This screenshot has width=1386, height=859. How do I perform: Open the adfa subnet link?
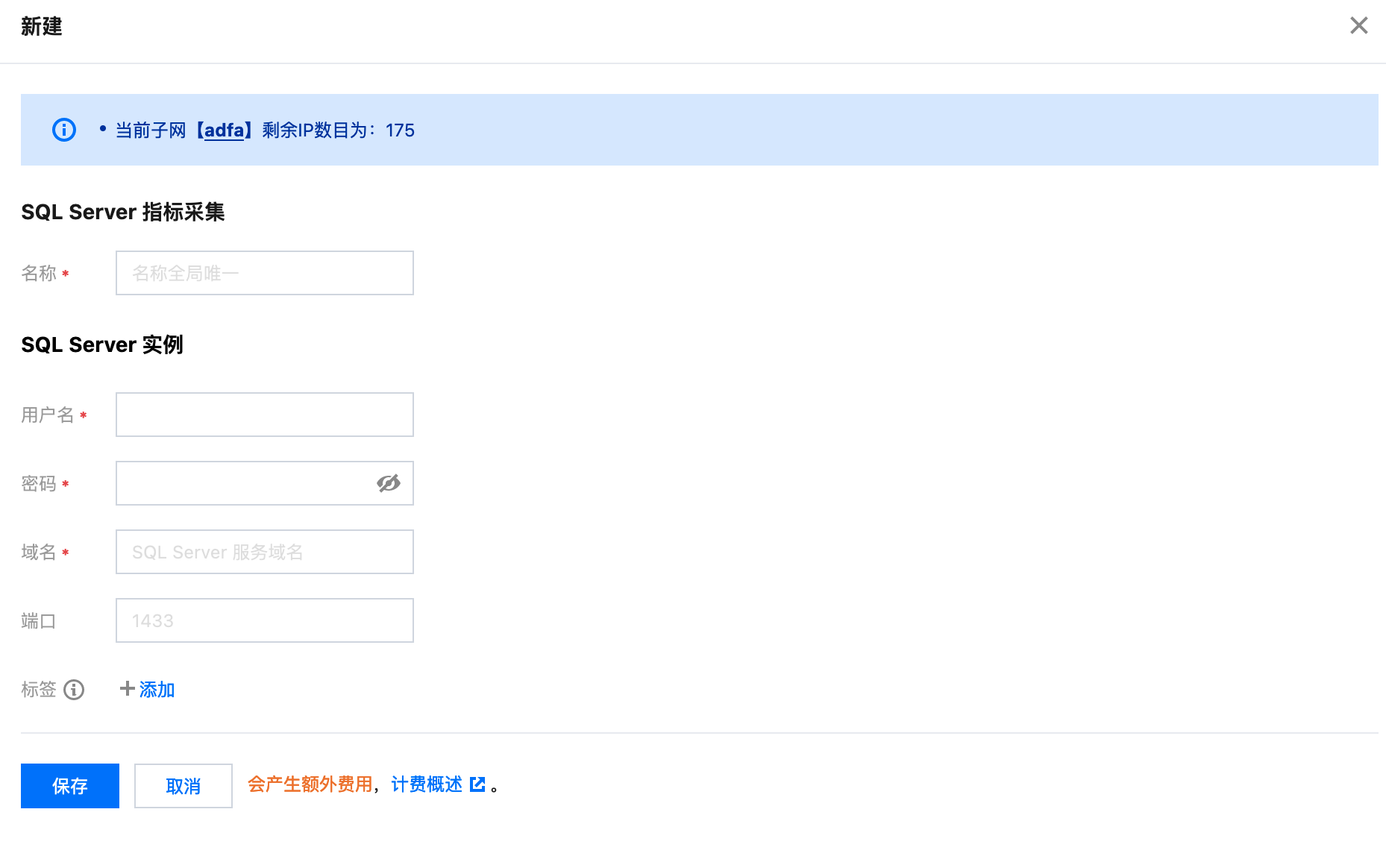click(225, 130)
